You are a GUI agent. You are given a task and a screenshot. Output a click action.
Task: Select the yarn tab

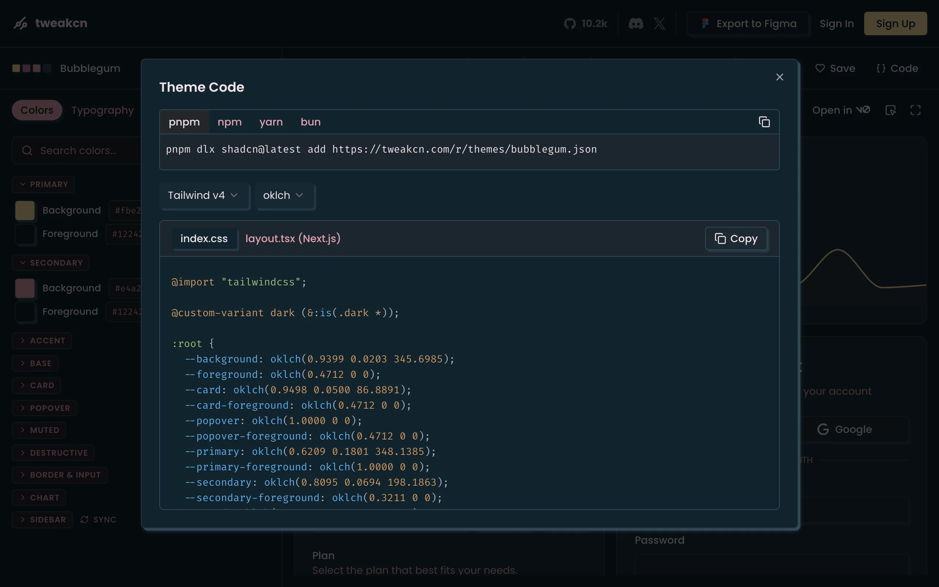pyautogui.click(x=271, y=122)
